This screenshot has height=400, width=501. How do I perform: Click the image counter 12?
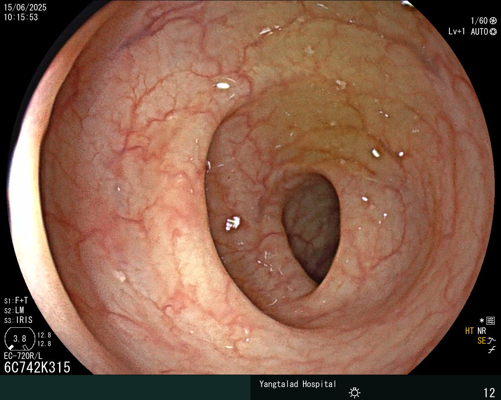[489, 393]
